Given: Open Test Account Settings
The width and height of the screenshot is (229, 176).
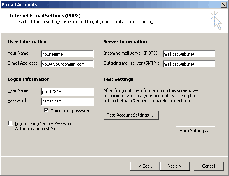Looking at the screenshot, I should click(x=131, y=115).
